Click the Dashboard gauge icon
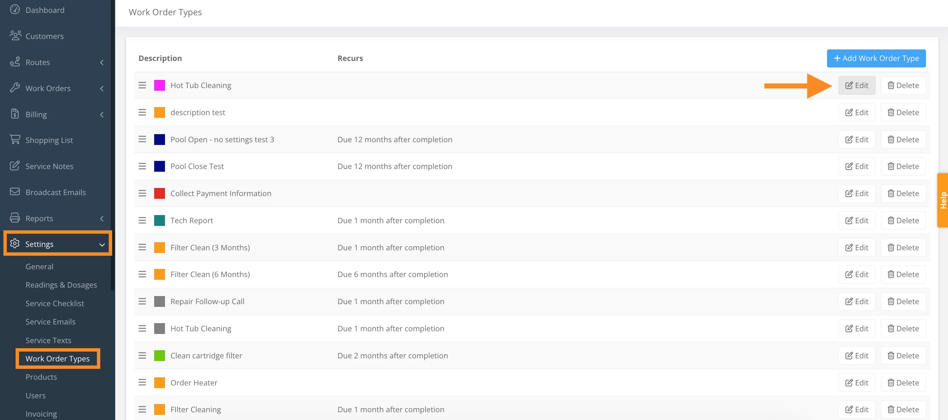948x420 pixels. (x=15, y=9)
